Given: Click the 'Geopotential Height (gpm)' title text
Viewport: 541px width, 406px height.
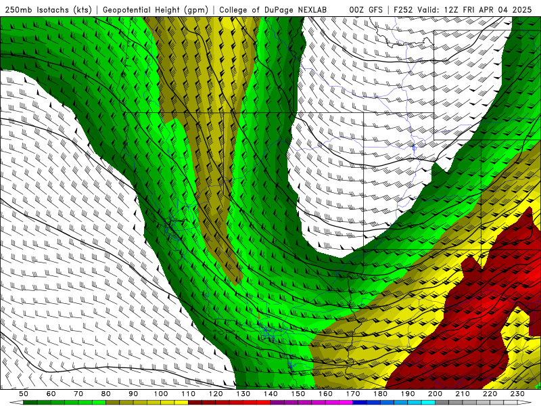Looking at the screenshot, I should pos(156,10).
